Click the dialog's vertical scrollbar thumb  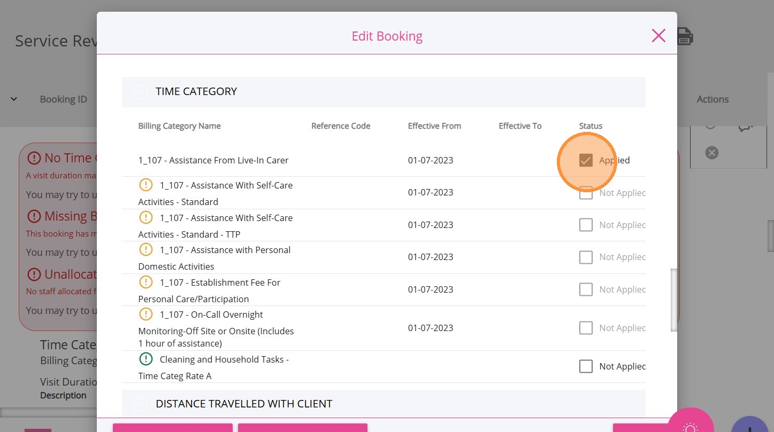[674, 299]
